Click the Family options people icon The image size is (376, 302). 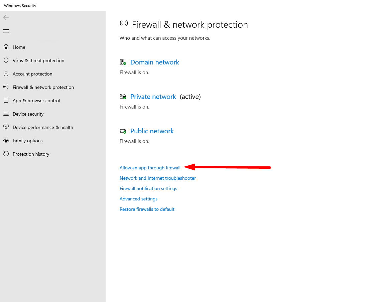[6, 141]
